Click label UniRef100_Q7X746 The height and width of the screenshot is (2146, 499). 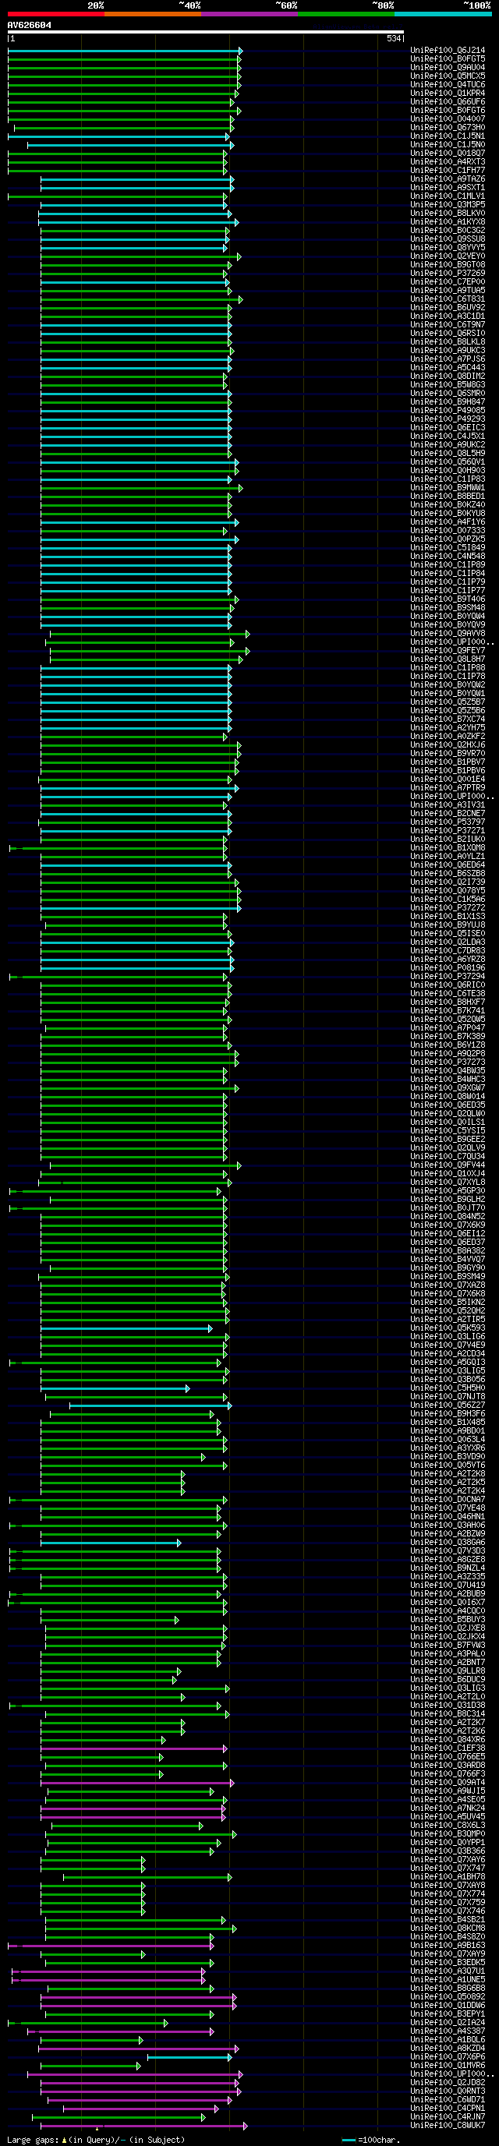[448, 1912]
